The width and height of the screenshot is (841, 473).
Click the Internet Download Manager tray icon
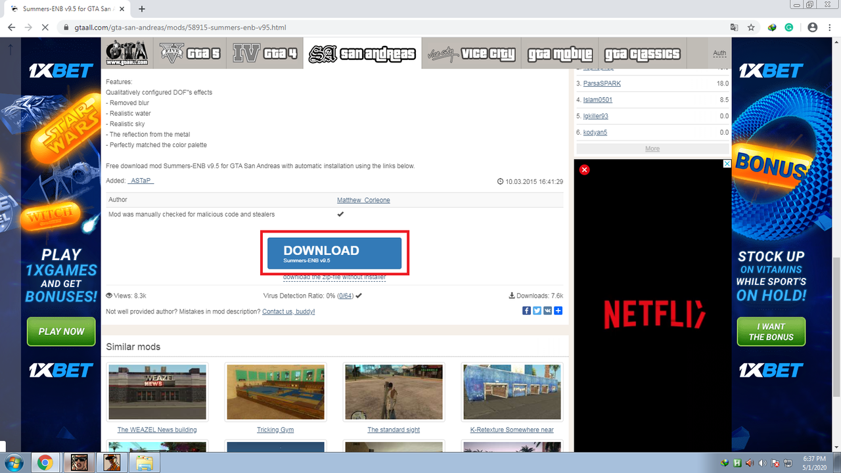pyautogui.click(x=725, y=462)
